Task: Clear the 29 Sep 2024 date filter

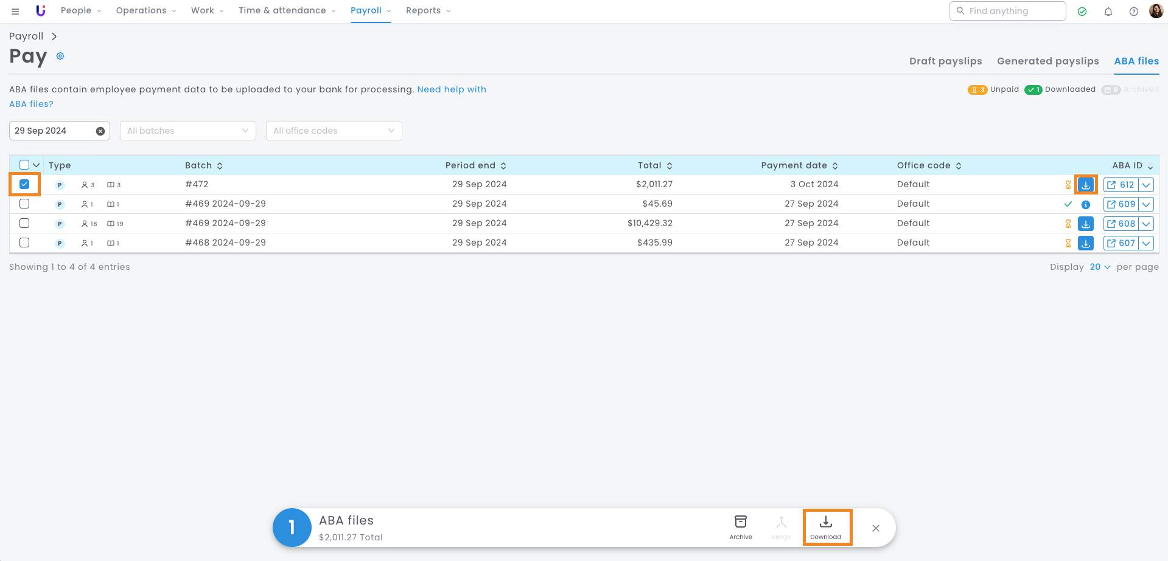Action: tap(100, 131)
